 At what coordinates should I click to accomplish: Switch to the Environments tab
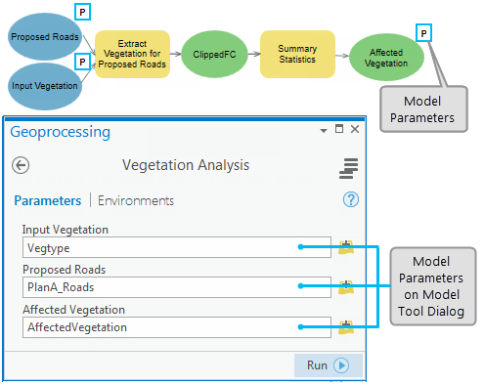[136, 200]
